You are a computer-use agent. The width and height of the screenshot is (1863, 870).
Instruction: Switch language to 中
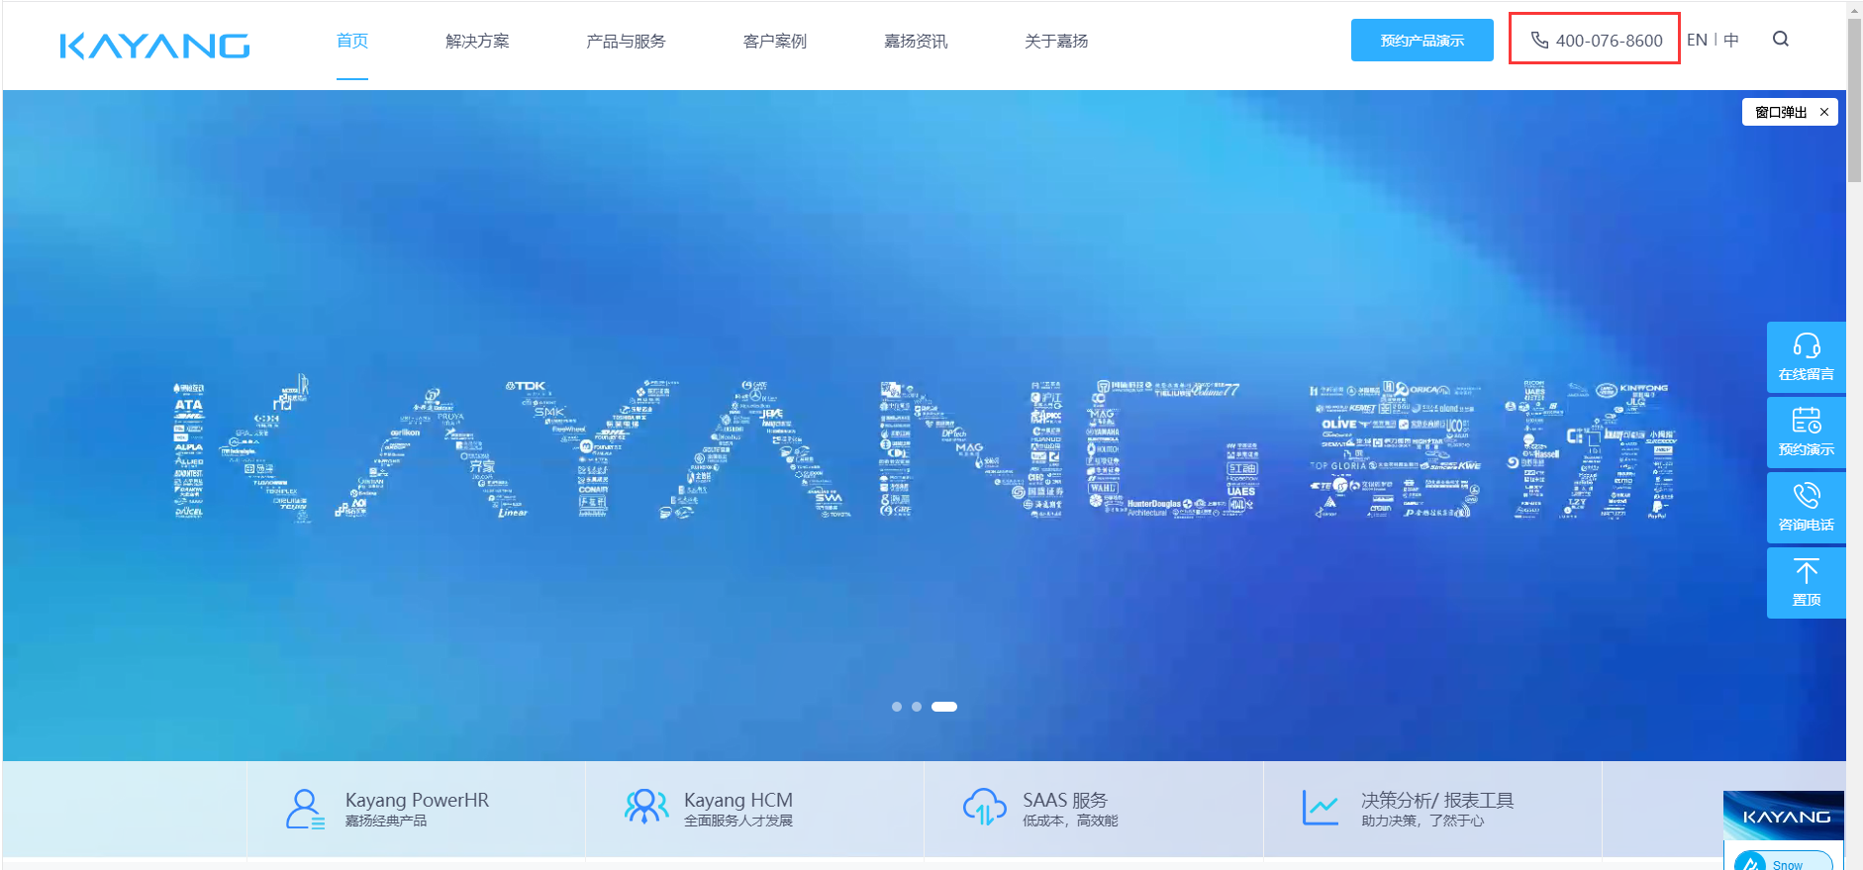[1731, 40]
